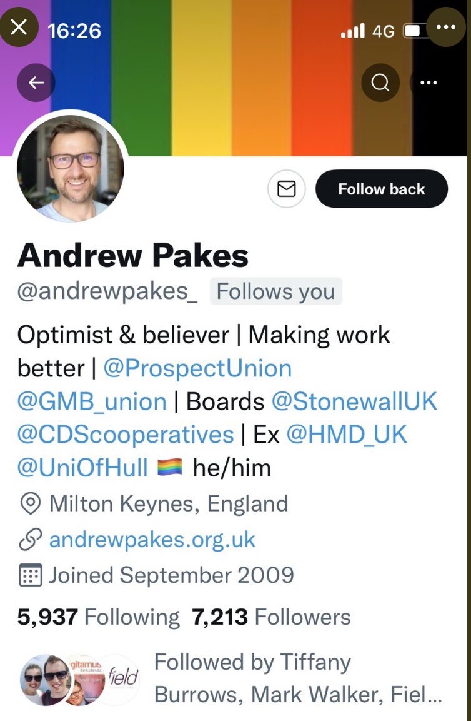This screenshot has width=471, height=721.
Task: Close the image viewer with X icon
Action: coord(18,27)
